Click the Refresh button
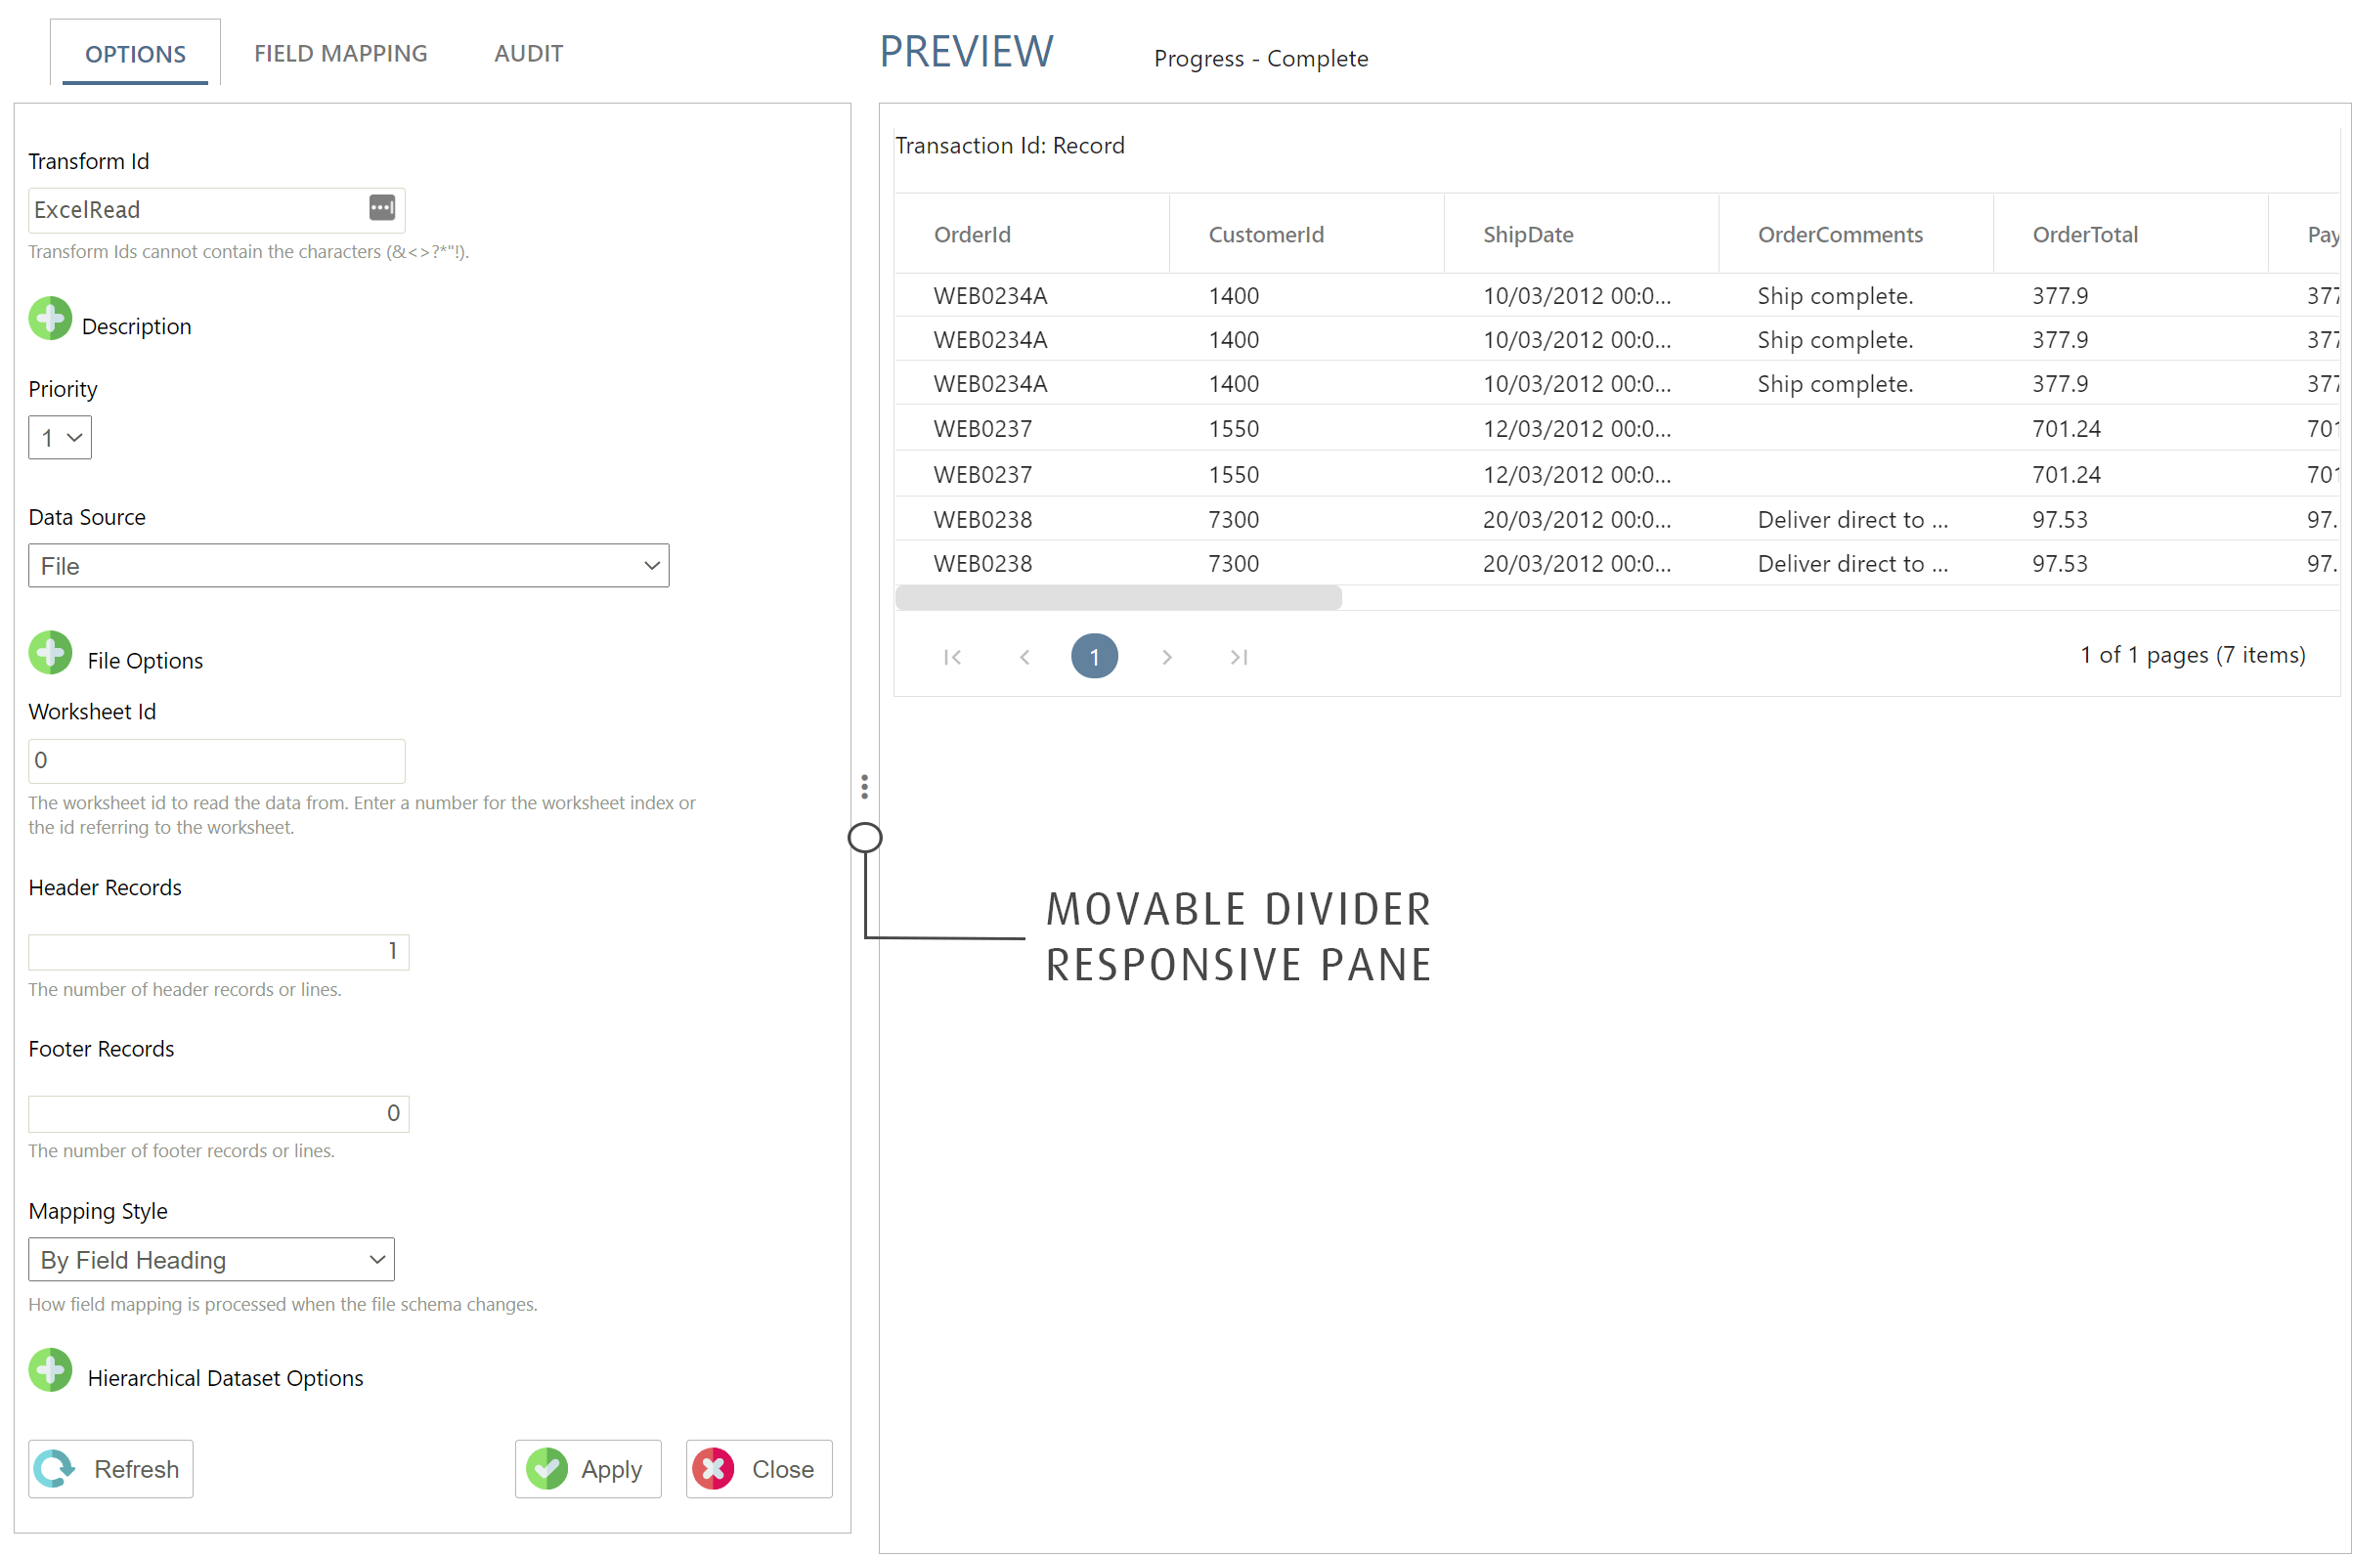This screenshot has width=2353, height=1556. (111, 1469)
